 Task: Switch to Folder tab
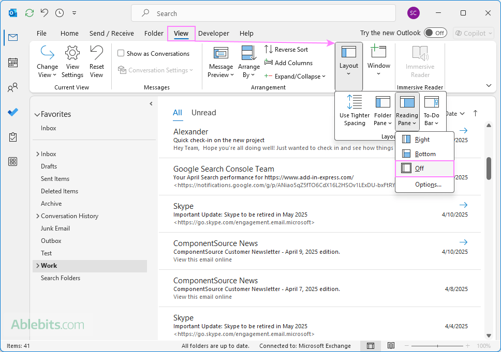(x=154, y=33)
